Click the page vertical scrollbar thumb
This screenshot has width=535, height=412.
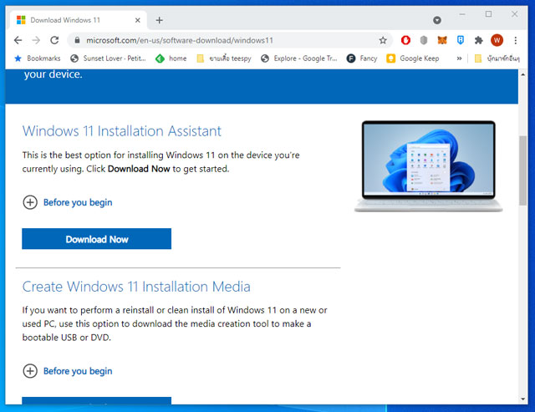click(522, 170)
